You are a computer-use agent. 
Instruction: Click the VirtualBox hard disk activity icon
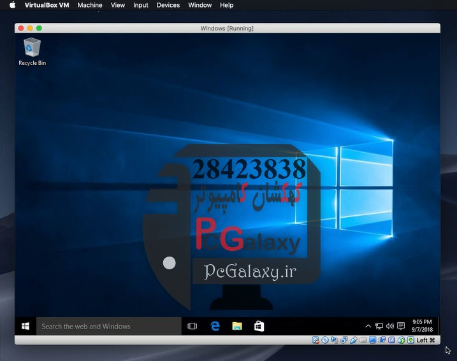tap(316, 340)
